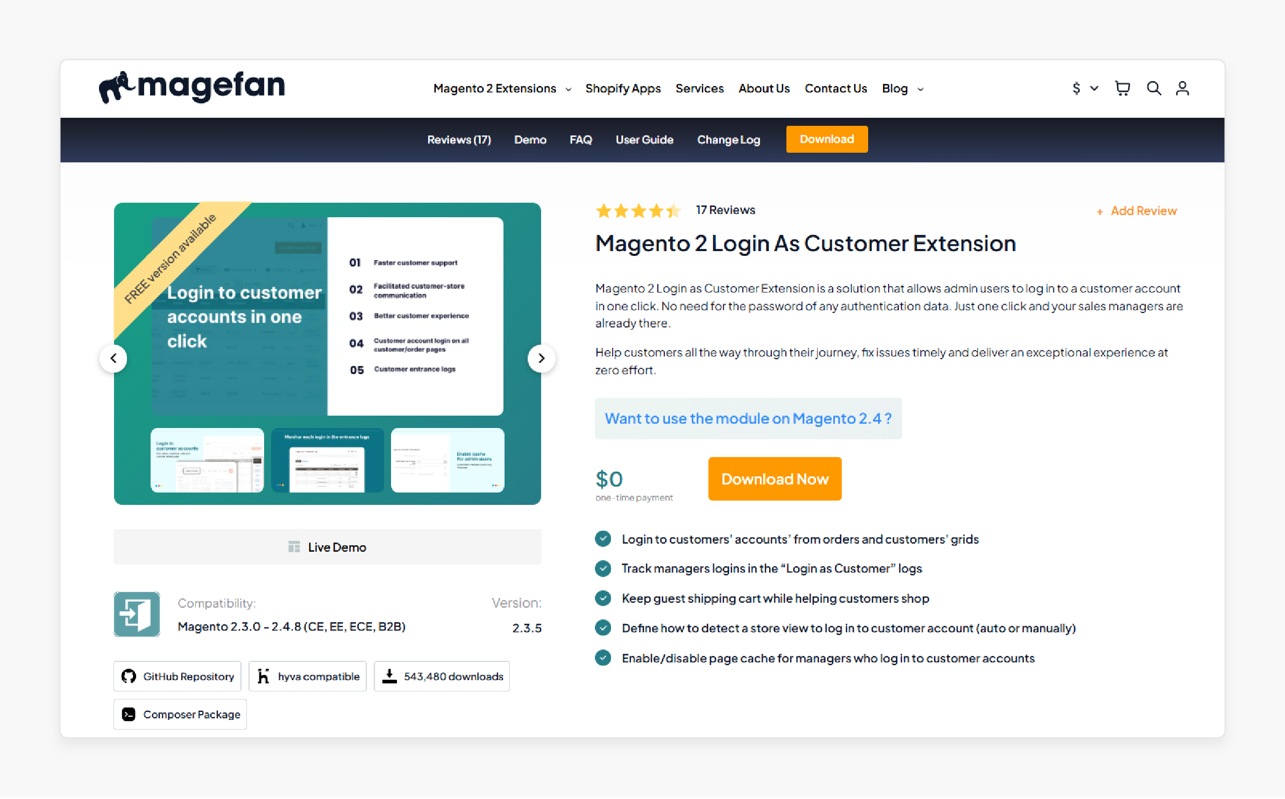
Task: Go to About Us page
Action: tap(764, 89)
